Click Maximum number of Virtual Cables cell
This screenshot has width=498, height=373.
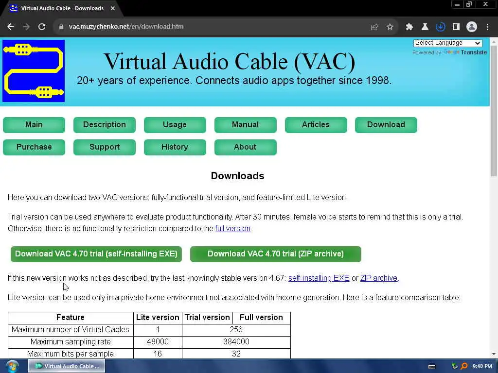coord(71,330)
